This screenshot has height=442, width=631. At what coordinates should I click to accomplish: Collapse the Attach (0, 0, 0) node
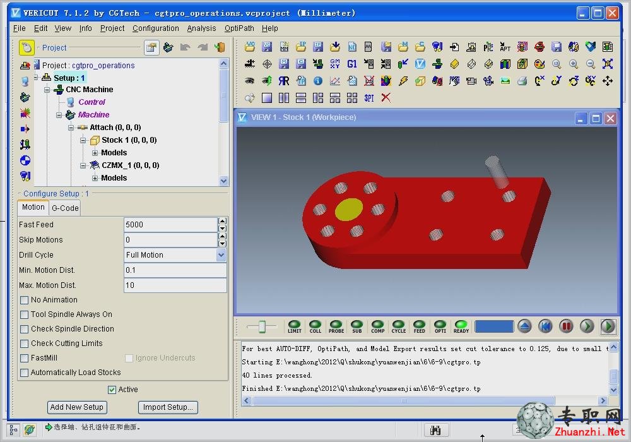(71, 128)
